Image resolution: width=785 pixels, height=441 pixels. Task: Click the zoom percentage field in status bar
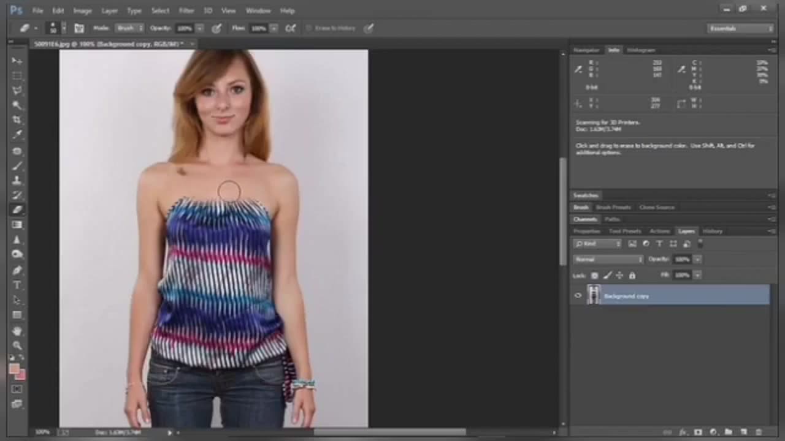point(42,432)
